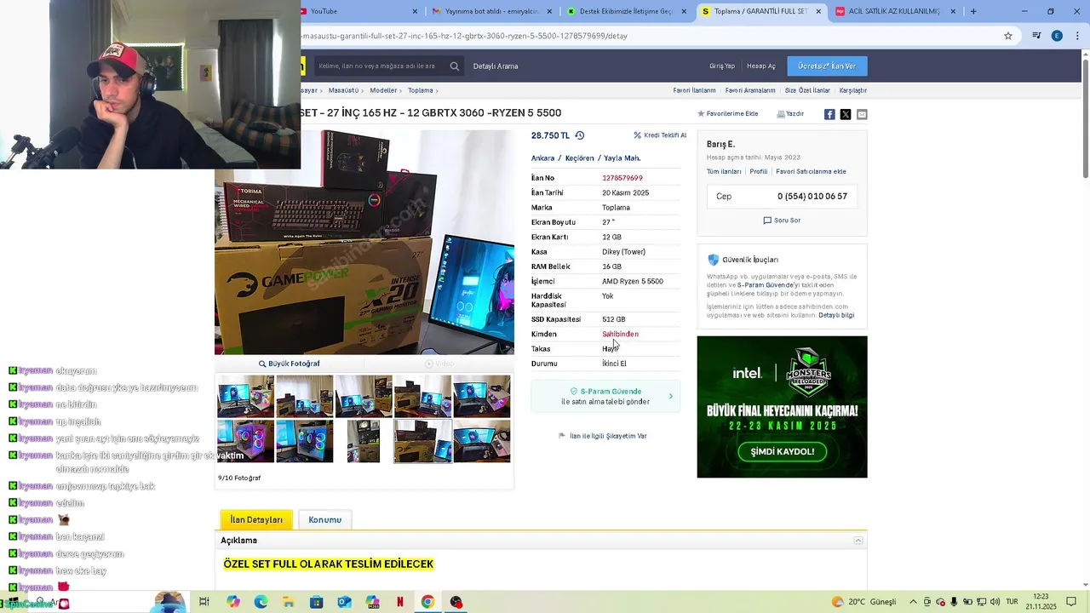This screenshot has height=613, width=1090.
Task: Collapse the Açıklama section
Action: pos(858,541)
